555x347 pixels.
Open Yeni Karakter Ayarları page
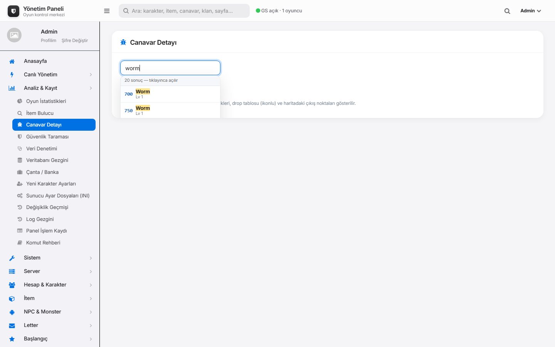click(54, 184)
